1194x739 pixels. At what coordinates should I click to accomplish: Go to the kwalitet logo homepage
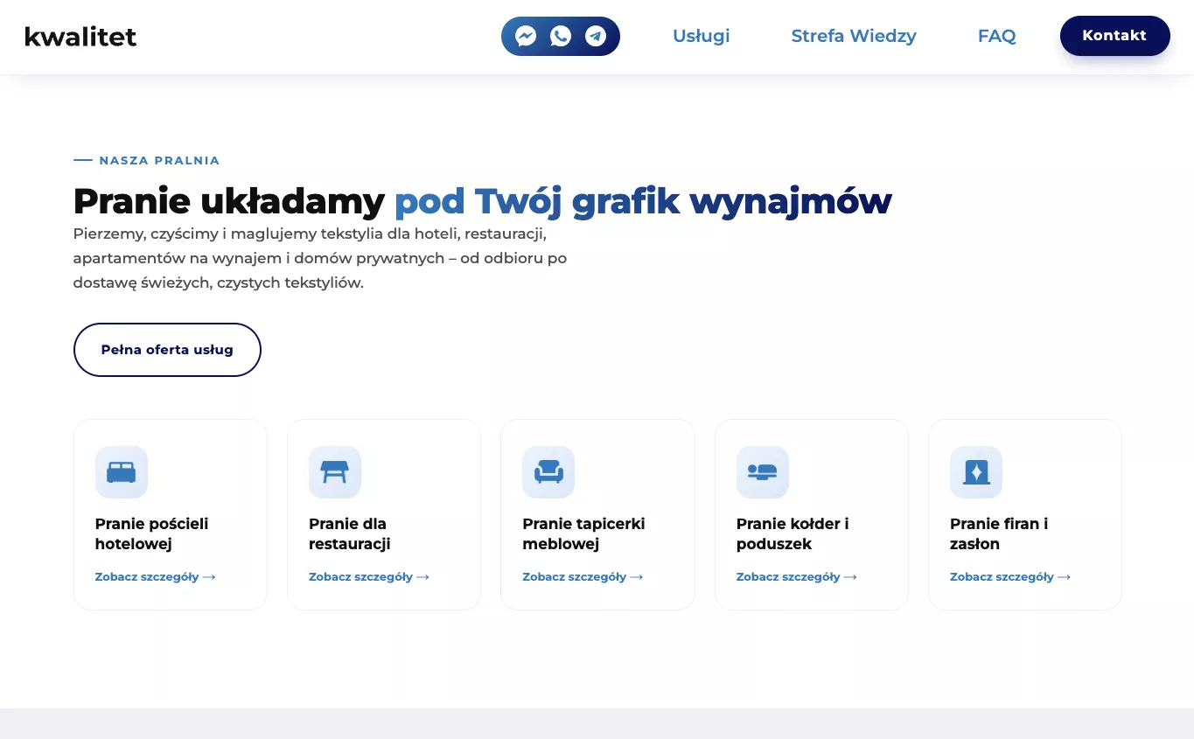pyautogui.click(x=80, y=37)
